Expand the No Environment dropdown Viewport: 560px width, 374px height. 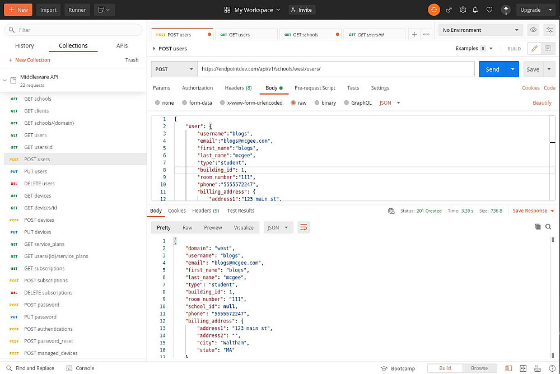480,30
